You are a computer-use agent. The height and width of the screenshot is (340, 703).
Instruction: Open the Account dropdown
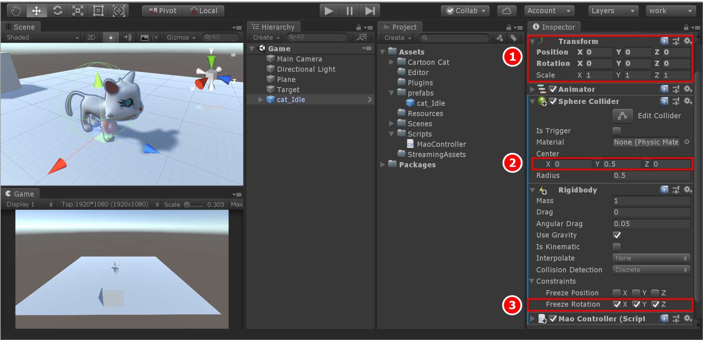[x=549, y=11]
